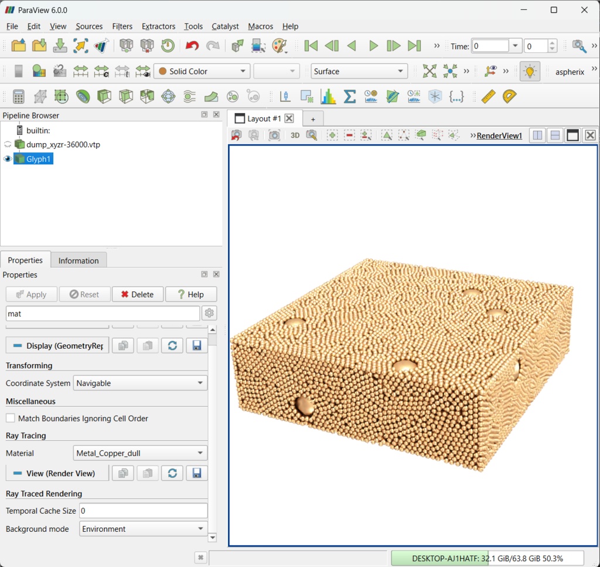Open the Calculator filter

click(19, 96)
